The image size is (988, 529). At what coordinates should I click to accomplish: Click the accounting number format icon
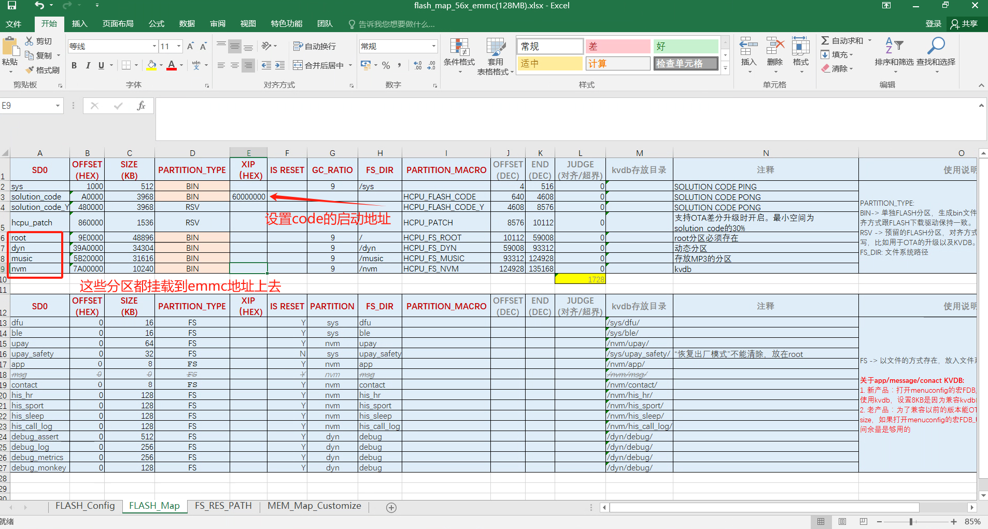click(366, 65)
